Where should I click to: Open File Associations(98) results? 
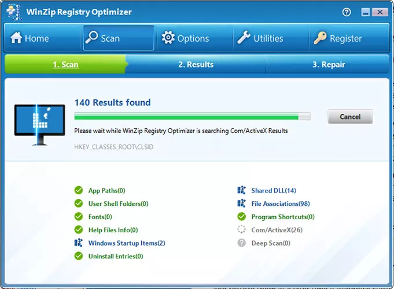point(281,203)
